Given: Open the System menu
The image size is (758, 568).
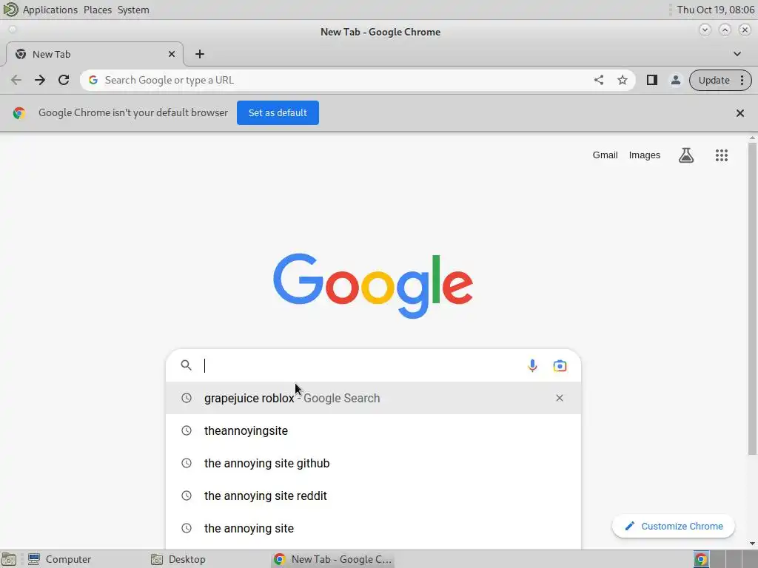Looking at the screenshot, I should [x=133, y=10].
